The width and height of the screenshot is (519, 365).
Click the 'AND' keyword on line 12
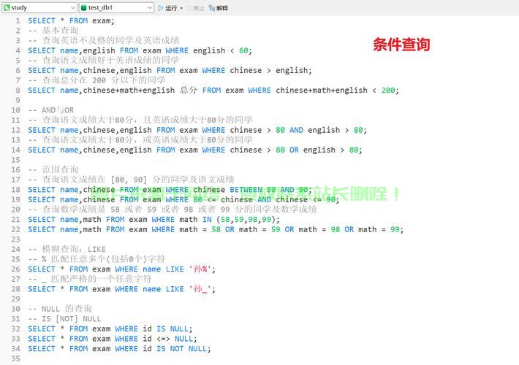[x=296, y=130]
